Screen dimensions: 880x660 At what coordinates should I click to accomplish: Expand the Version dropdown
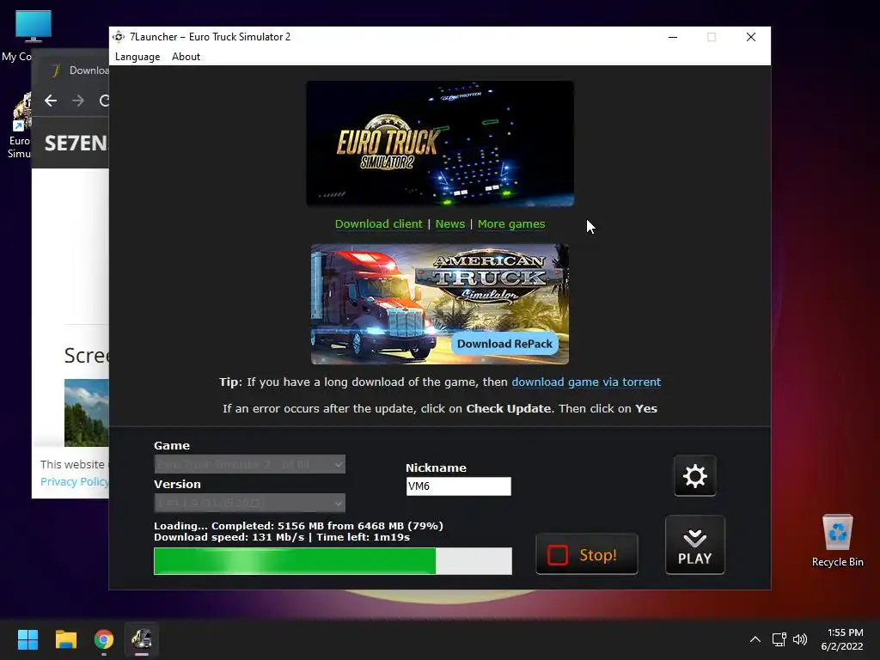point(250,503)
